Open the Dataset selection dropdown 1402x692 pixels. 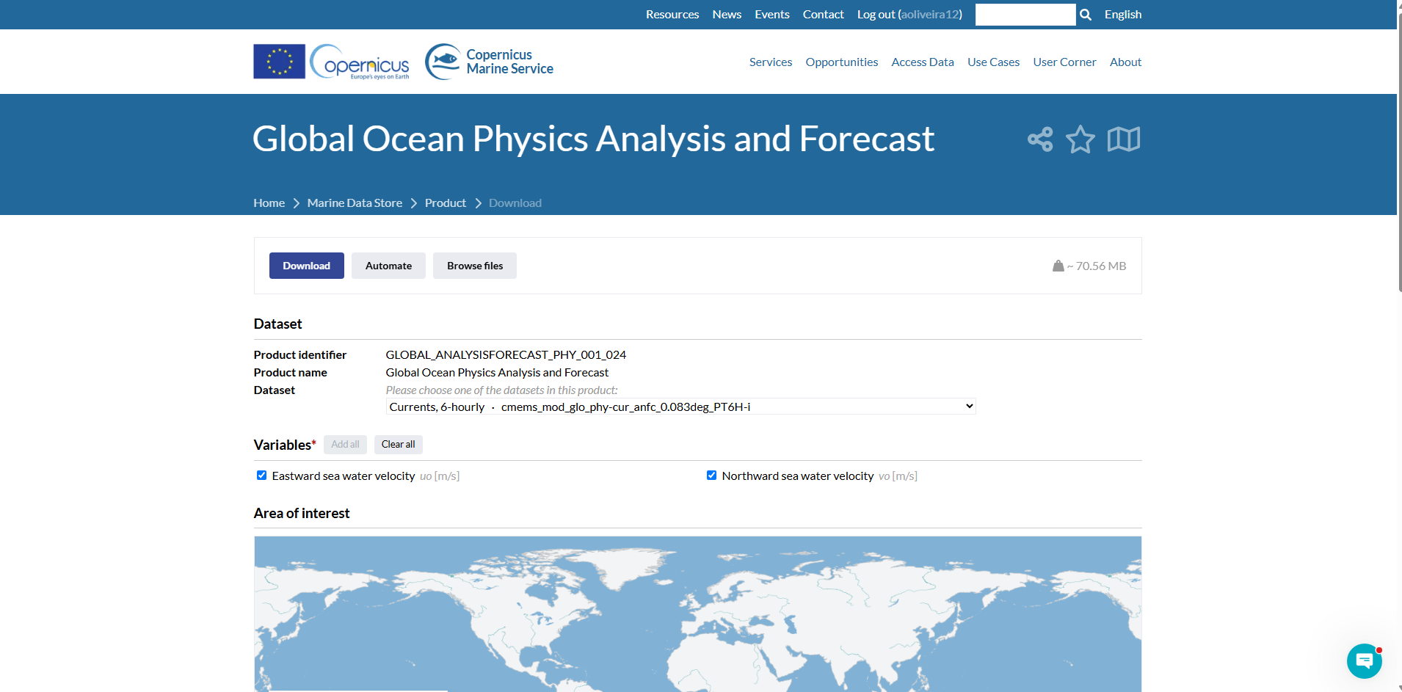tap(680, 407)
